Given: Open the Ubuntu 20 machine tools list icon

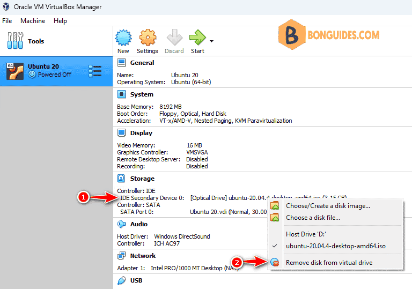Looking at the screenshot, I should (x=95, y=71).
